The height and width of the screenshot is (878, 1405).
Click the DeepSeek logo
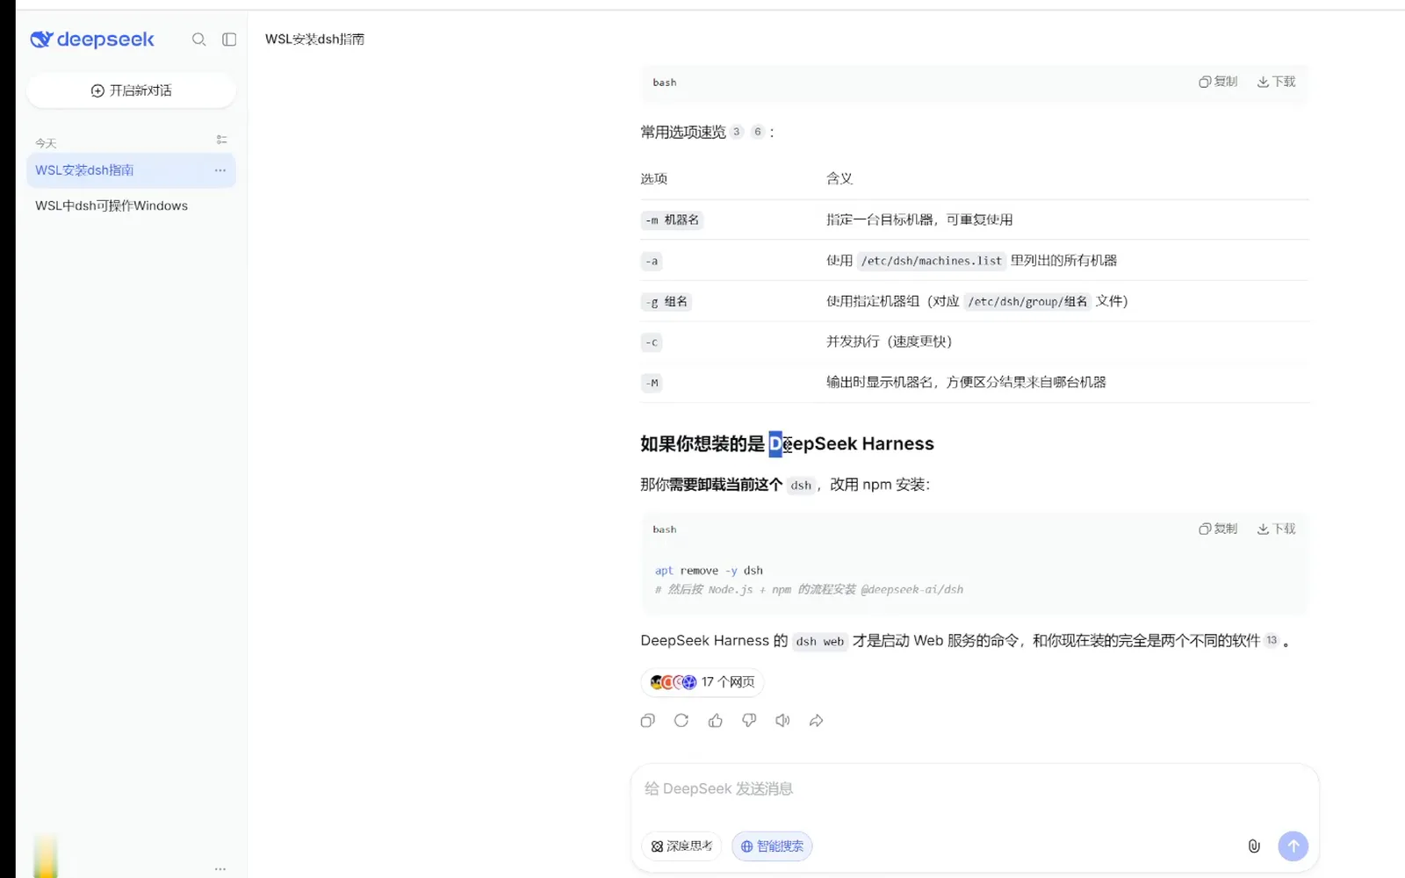tap(92, 40)
